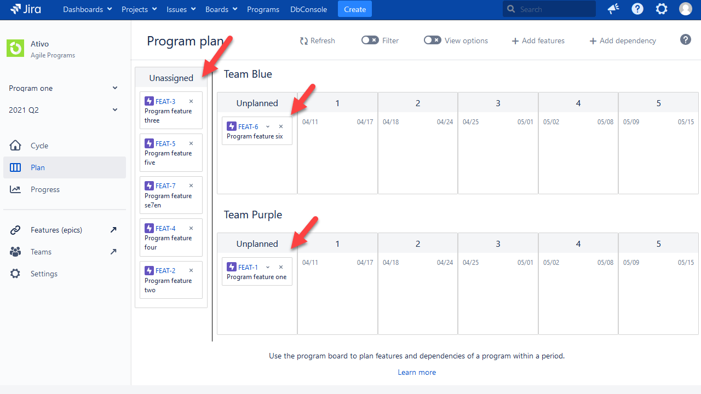This screenshot has width=701, height=394.
Task: Click inside the Search field
Action: click(548, 9)
